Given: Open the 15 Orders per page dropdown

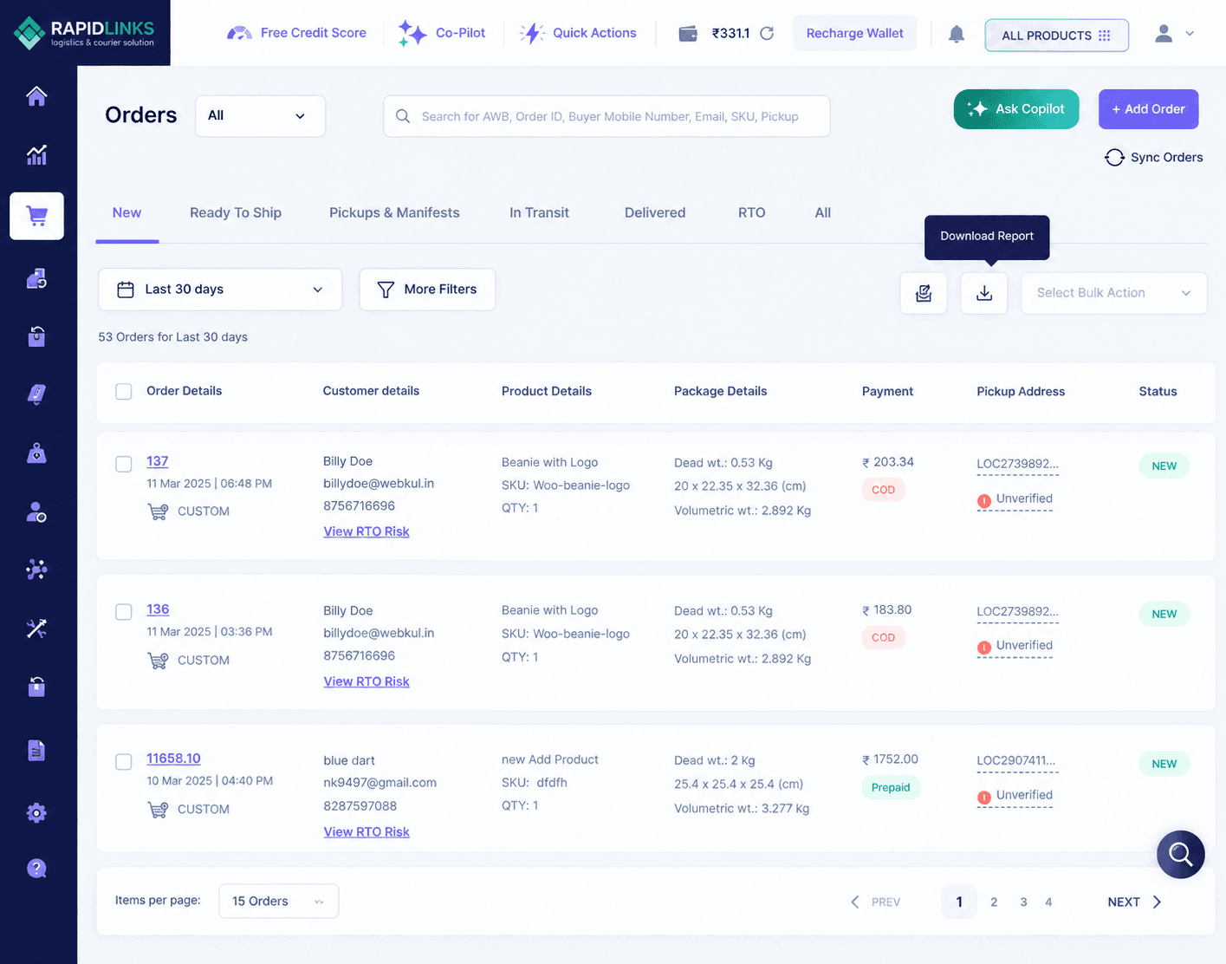Looking at the screenshot, I should pos(279,902).
